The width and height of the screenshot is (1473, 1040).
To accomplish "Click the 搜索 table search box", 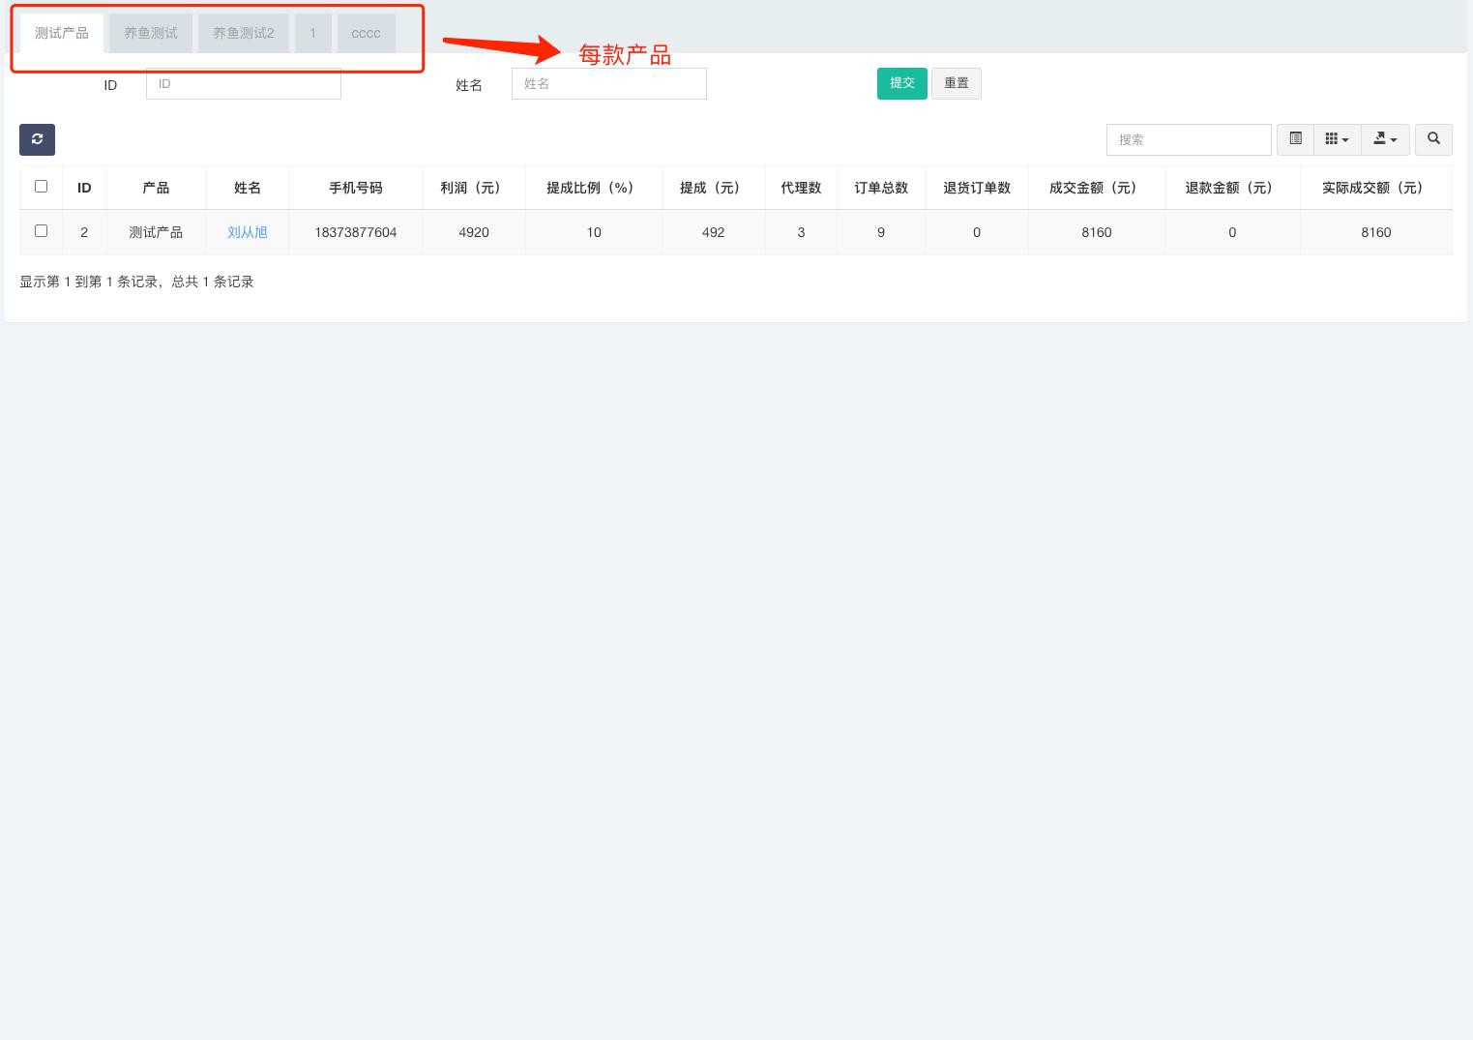I will [1189, 139].
